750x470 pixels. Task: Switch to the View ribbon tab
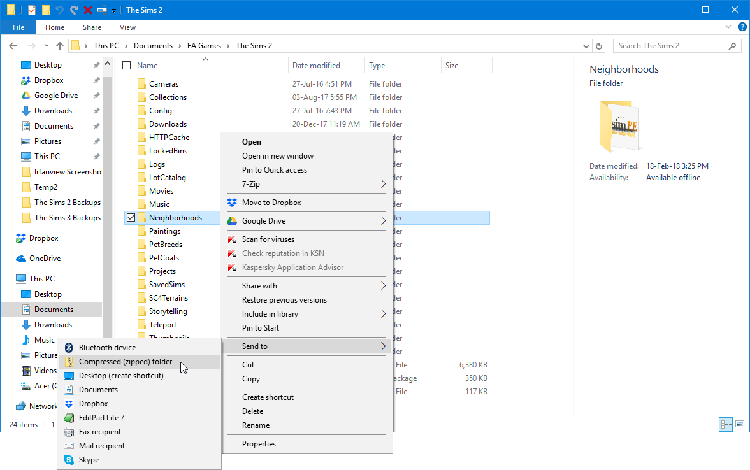127,27
